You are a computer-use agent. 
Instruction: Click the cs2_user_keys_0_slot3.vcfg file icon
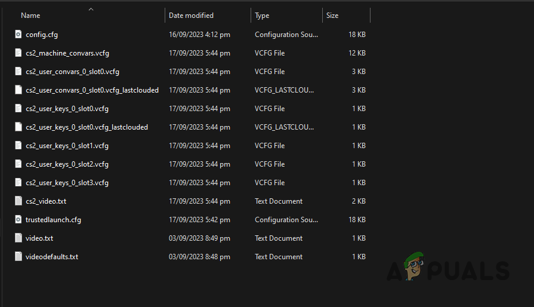pos(18,182)
